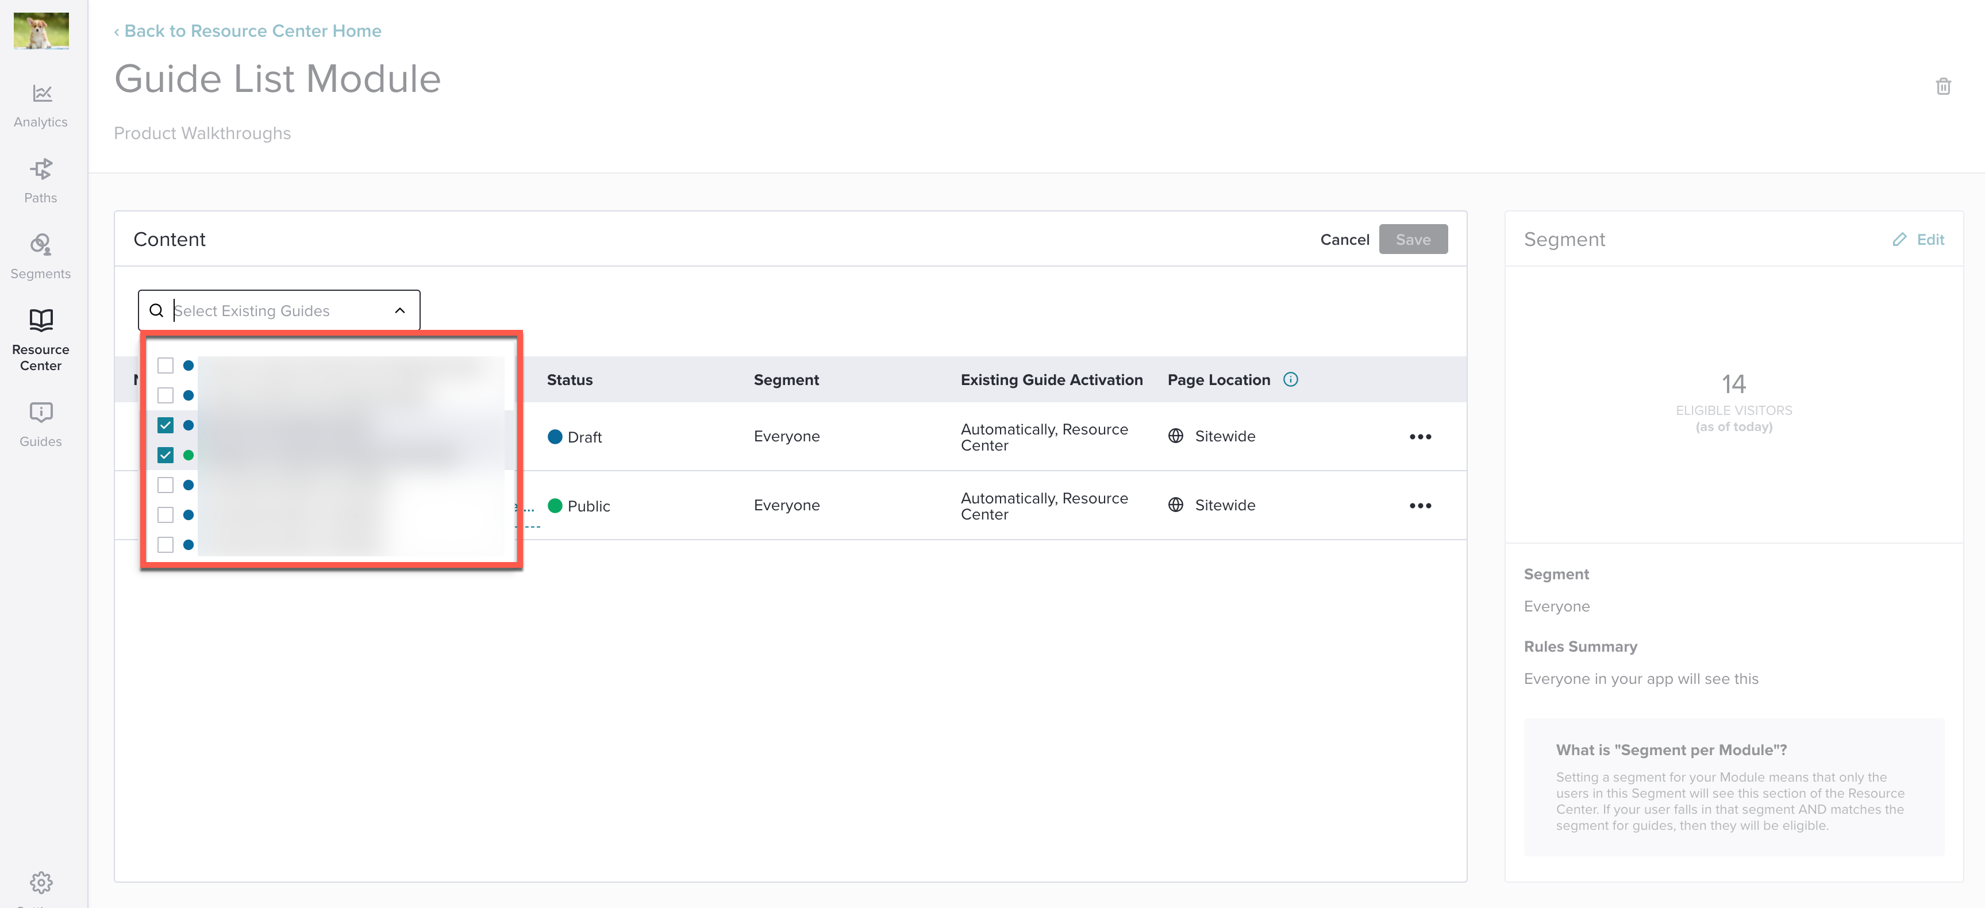Click the corgi account avatar
Viewport: 1985px width, 908px height.
click(41, 30)
